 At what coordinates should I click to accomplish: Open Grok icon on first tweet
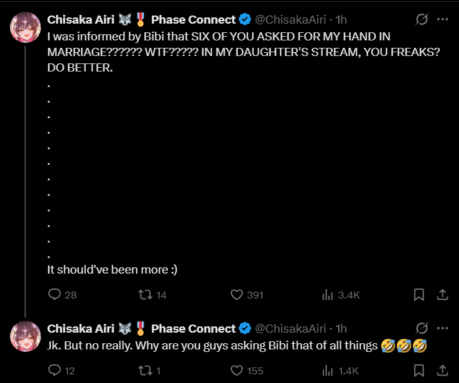tap(422, 19)
